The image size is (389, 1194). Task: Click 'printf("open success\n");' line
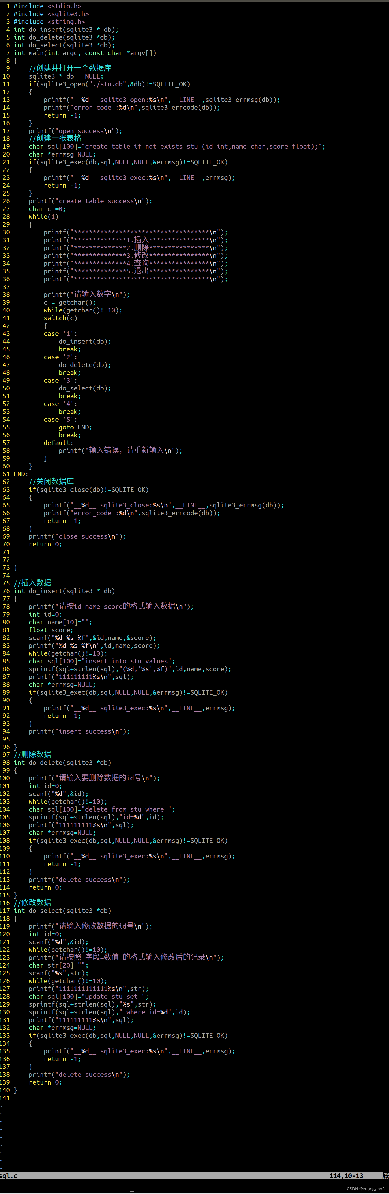pyautogui.click(x=75, y=131)
